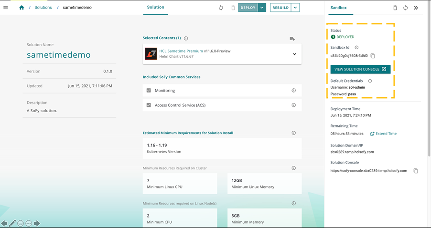The height and width of the screenshot is (228, 431).
Task: Click the HCL Sametime product logo
Action: click(151, 54)
